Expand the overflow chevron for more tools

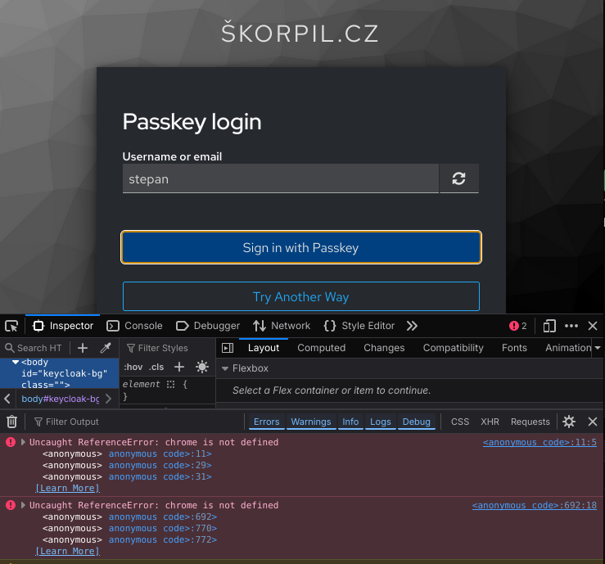click(x=412, y=326)
